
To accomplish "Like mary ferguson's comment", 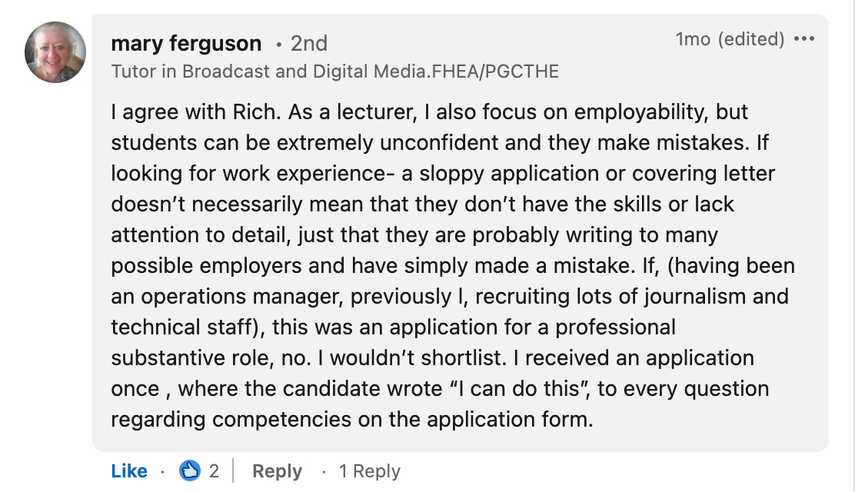I will click(x=129, y=471).
